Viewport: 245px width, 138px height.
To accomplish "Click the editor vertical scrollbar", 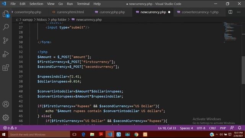I will [x=243, y=71].
